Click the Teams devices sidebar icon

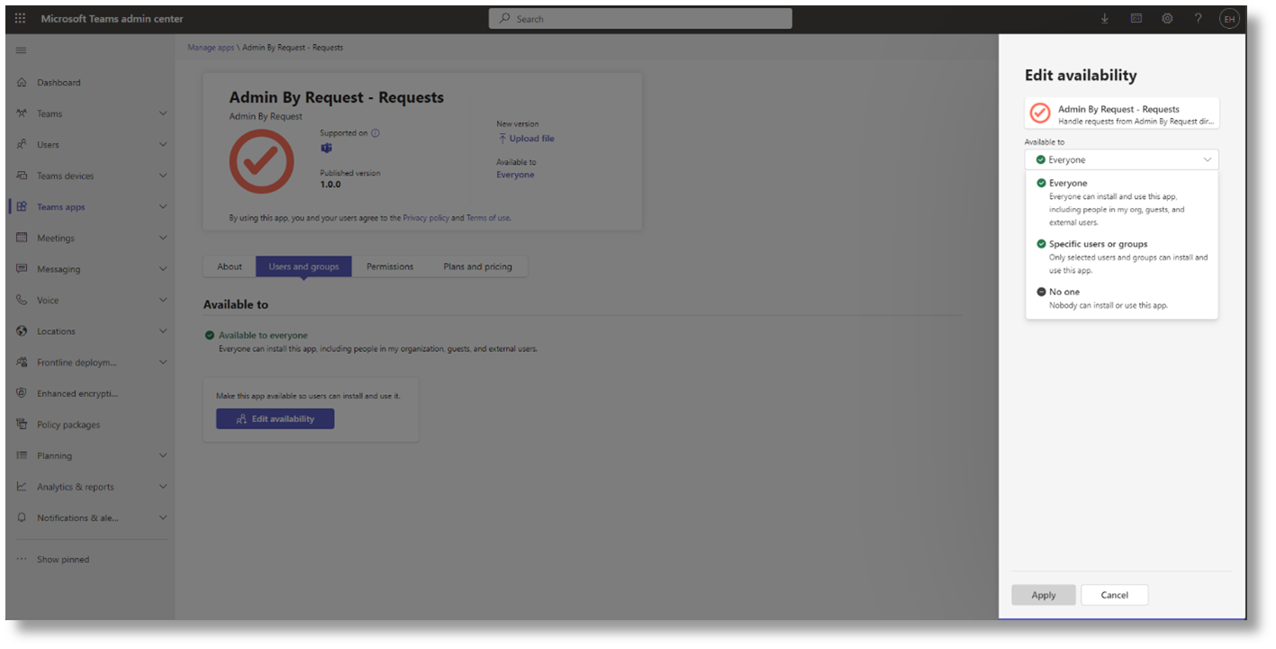22,176
